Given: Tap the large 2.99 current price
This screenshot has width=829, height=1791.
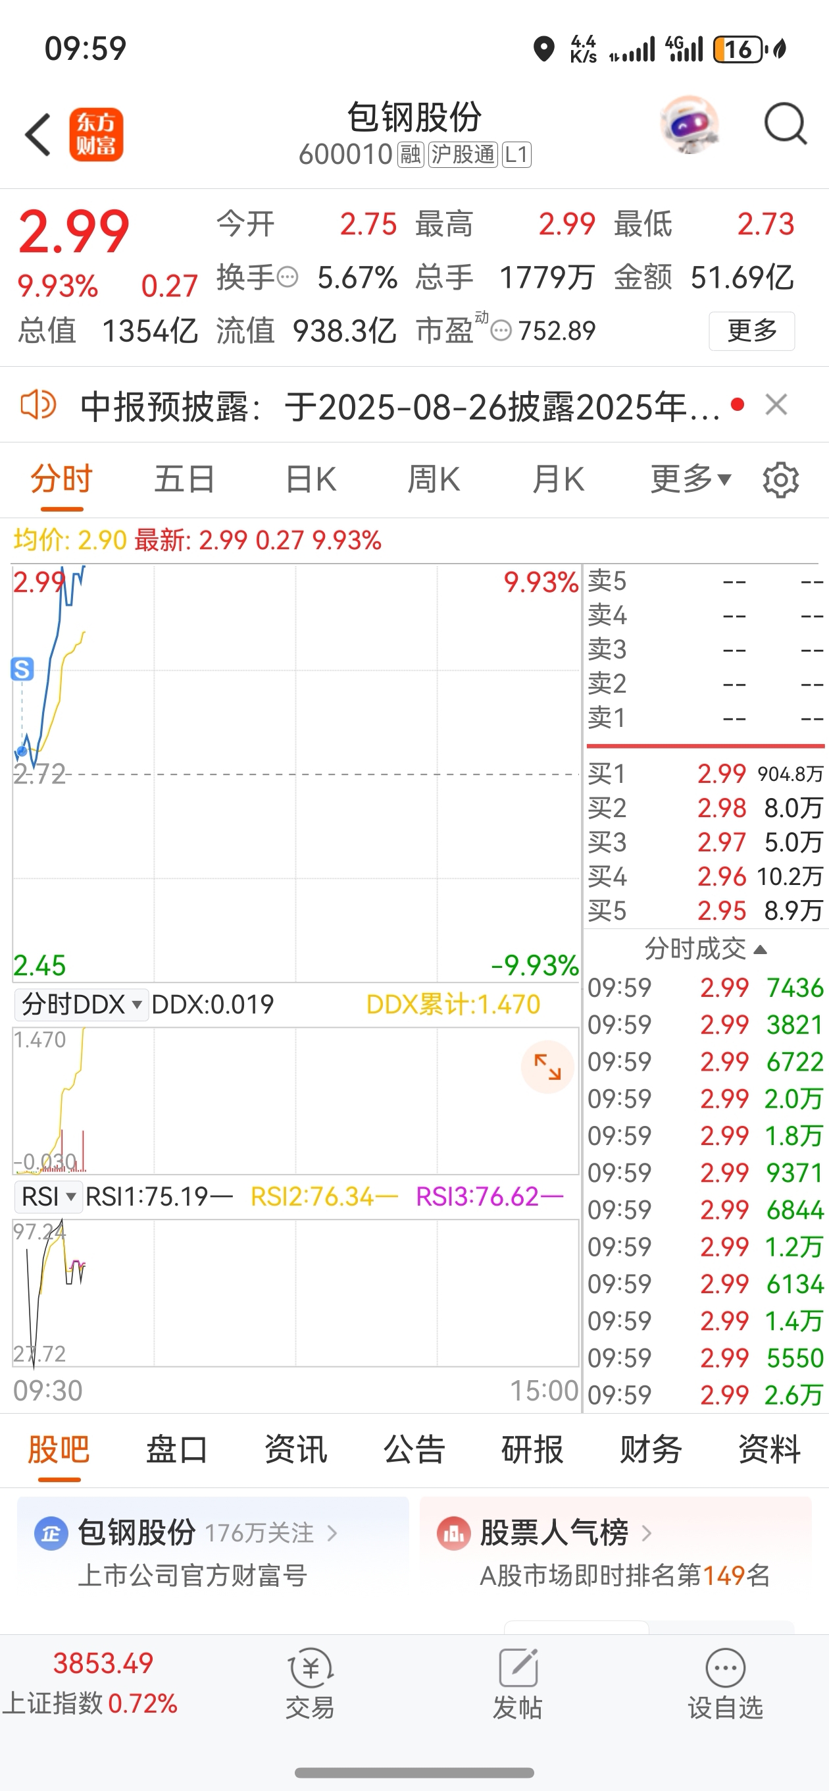Looking at the screenshot, I should point(74,232).
